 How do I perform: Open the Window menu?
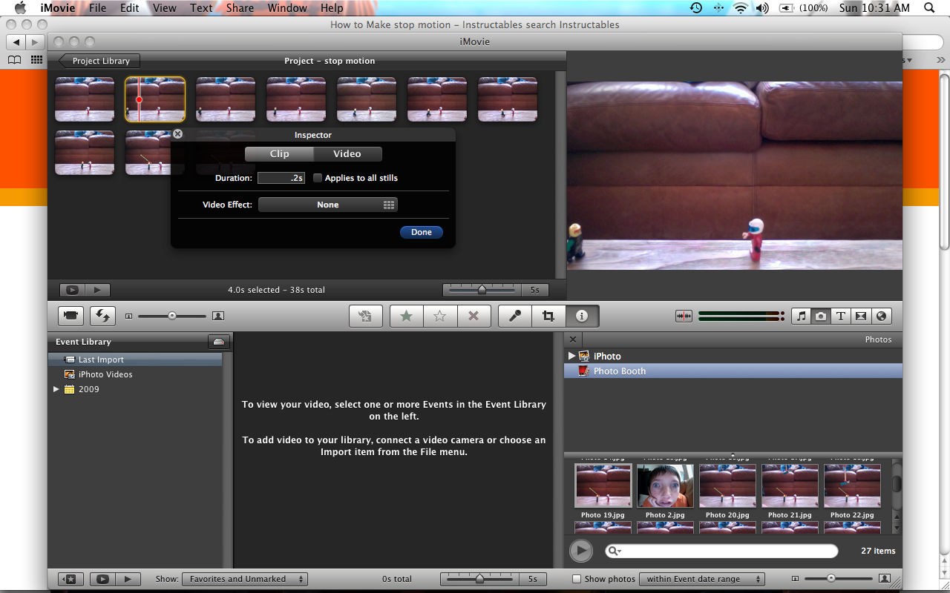pos(287,8)
